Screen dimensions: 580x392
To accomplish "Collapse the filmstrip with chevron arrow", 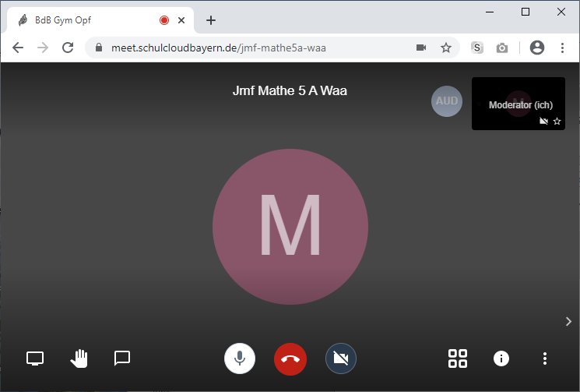I will tap(568, 321).
